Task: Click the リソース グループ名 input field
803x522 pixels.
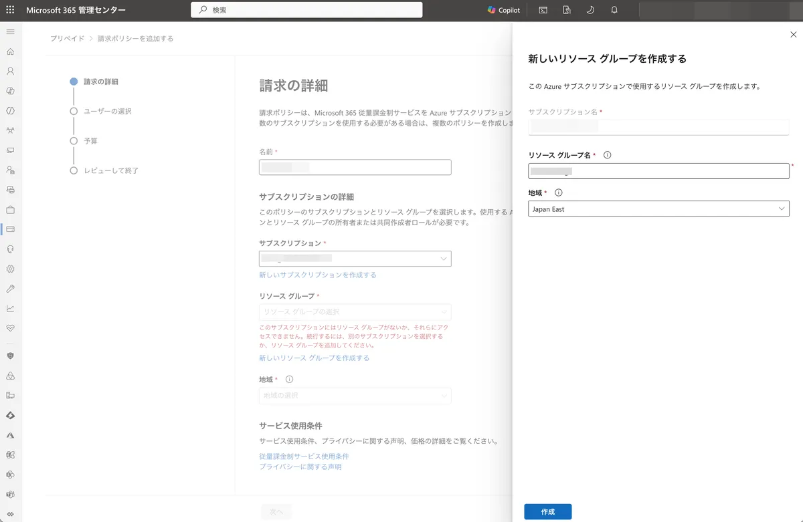Action: [658, 171]
